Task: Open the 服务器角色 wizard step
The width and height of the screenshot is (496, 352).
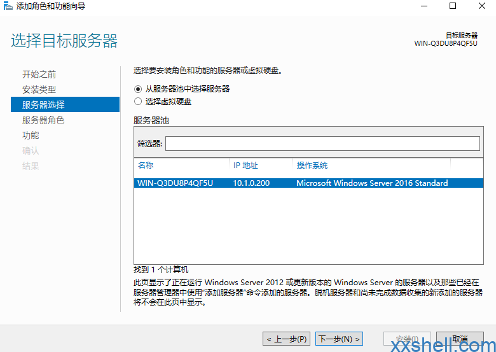Action: (x=43, y=120)
